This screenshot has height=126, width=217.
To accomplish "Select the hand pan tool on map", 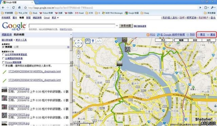I will (87, 41).
